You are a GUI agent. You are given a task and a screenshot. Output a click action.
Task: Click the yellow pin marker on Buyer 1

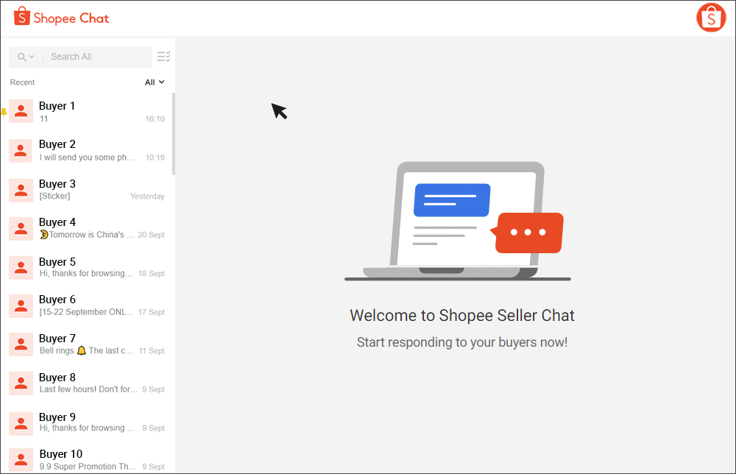(4, 111)
